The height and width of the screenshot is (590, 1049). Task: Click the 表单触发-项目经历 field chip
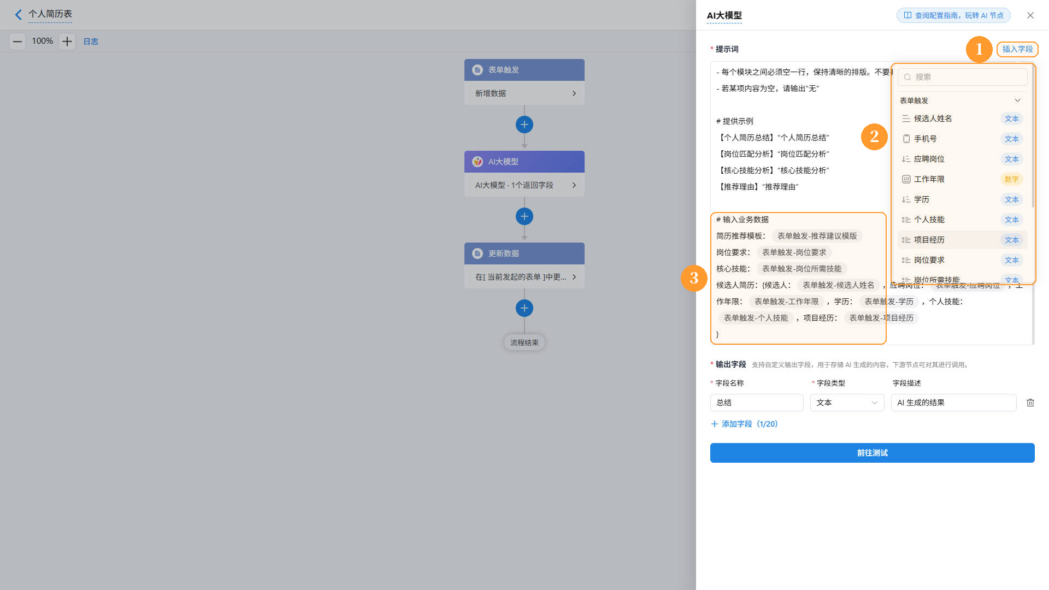click(881, 318)
